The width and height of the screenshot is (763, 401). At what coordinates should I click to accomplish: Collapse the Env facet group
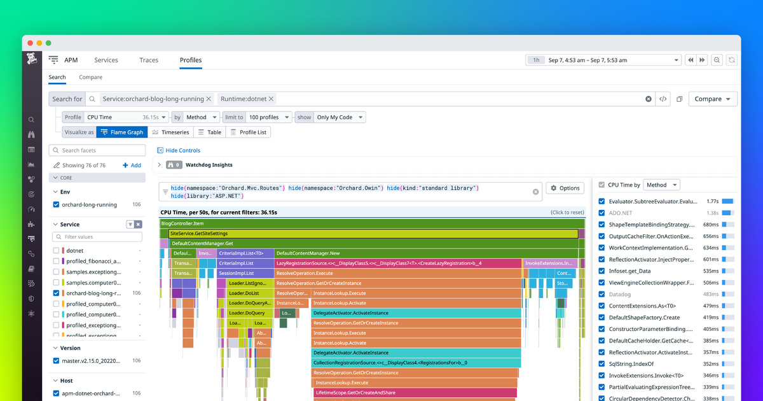(55, 191)
